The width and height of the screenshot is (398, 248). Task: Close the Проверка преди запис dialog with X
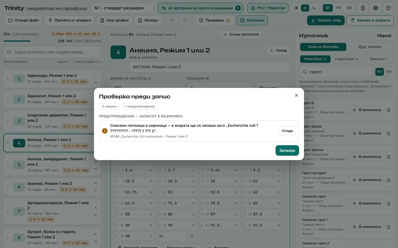point(297,95)
